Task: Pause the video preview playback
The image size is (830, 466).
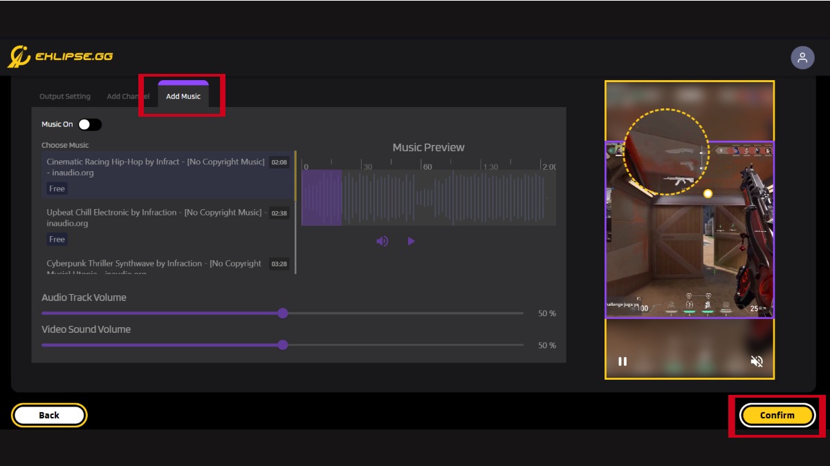Action: 622,360
